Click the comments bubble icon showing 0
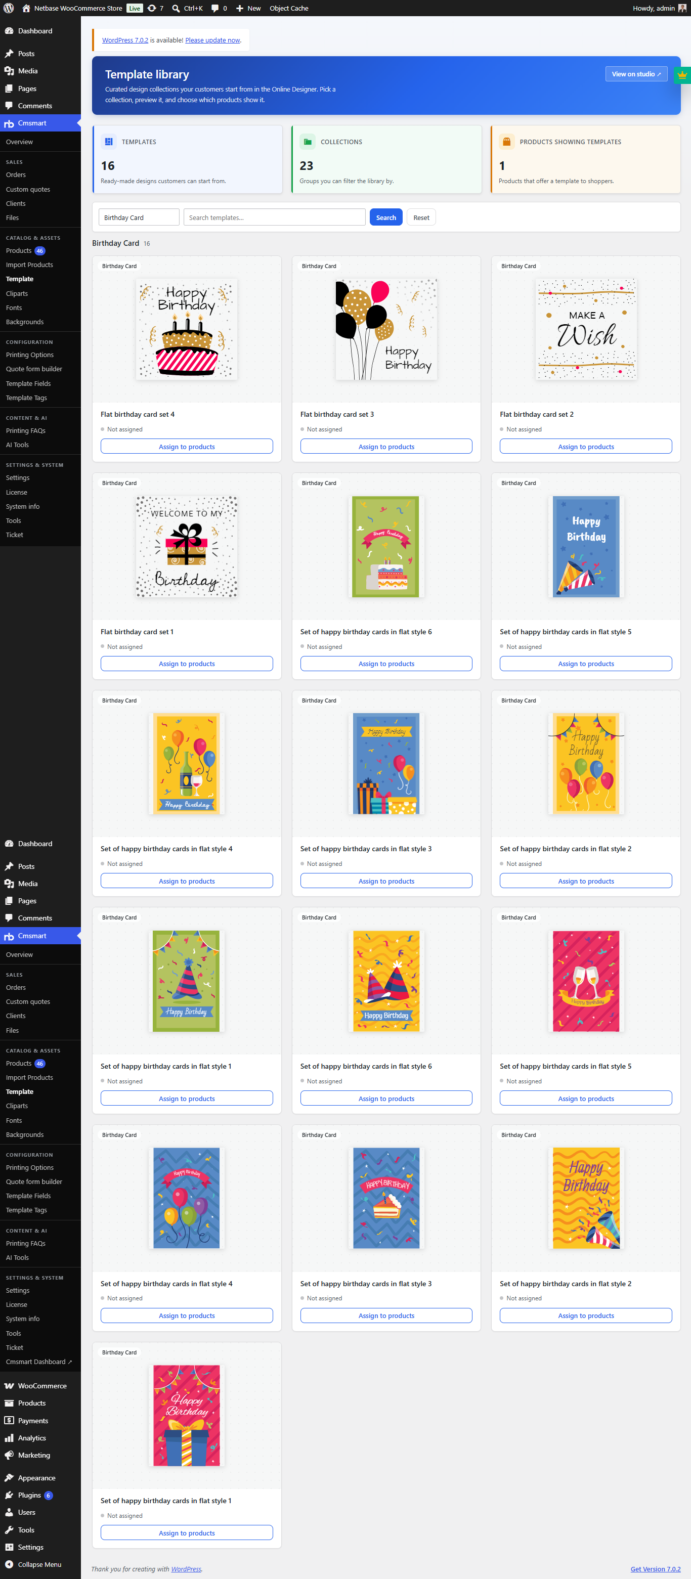 tap(214, 8)
